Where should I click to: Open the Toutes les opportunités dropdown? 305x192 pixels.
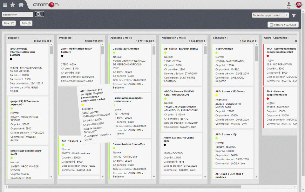(x=270, y=15)
